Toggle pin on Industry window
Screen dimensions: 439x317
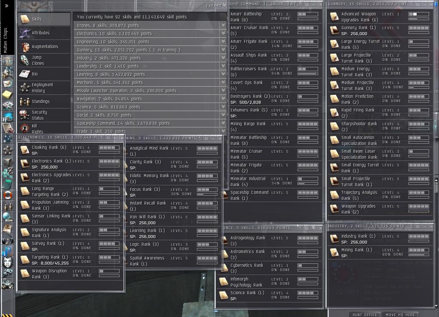coord(411,226)
